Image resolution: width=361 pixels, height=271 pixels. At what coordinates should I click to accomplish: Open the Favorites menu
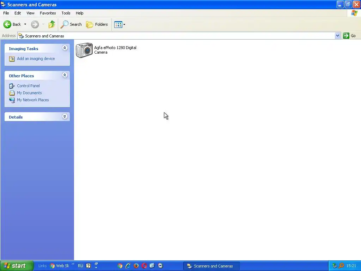[x=48, y=13]
